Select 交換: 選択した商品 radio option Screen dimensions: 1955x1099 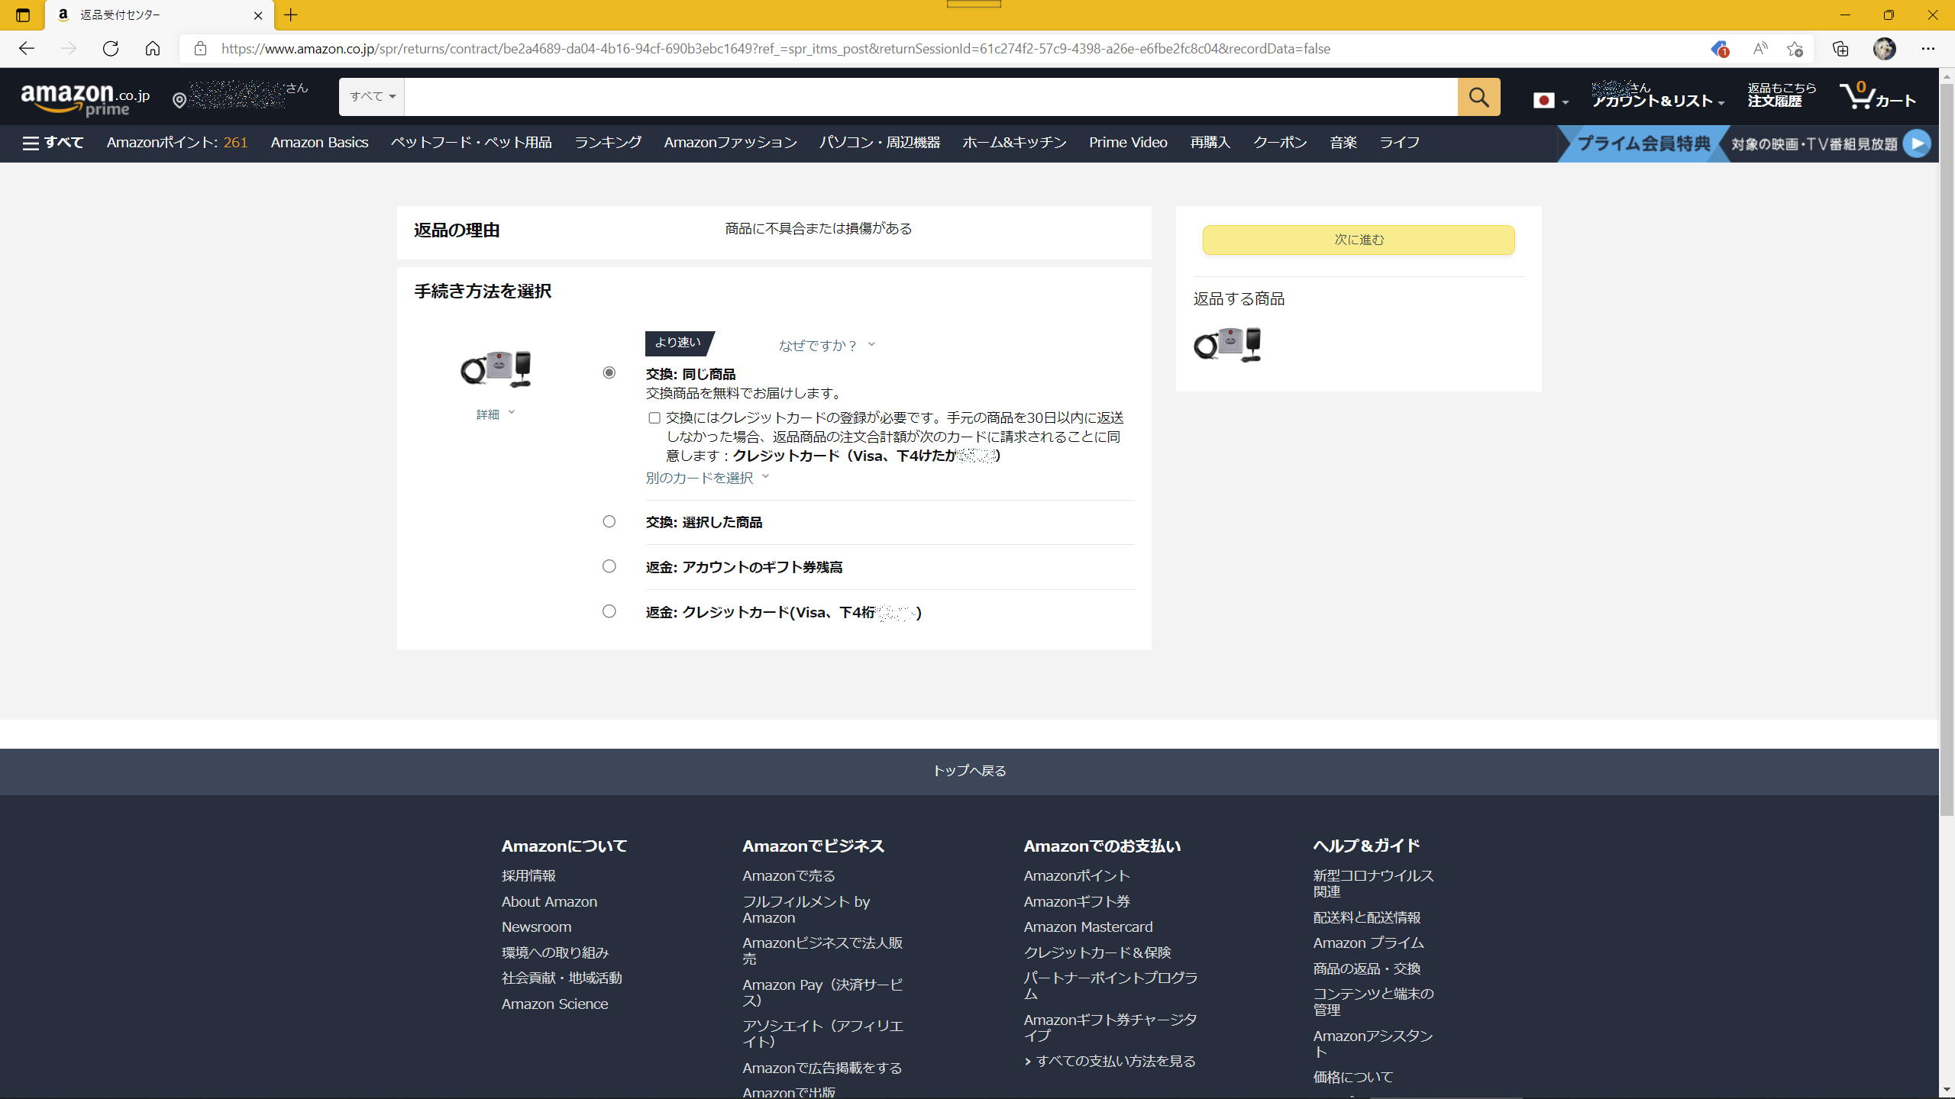tap(609, 521)
